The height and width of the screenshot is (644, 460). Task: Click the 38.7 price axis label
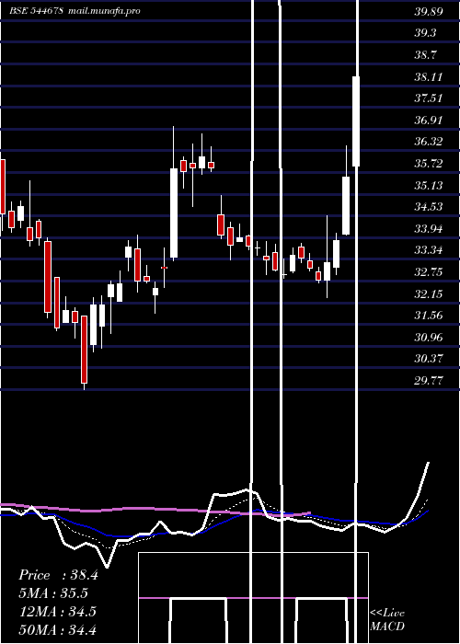tap(425, 55)
